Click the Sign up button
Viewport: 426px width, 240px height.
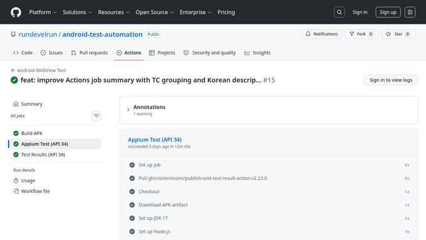(388, 13)
